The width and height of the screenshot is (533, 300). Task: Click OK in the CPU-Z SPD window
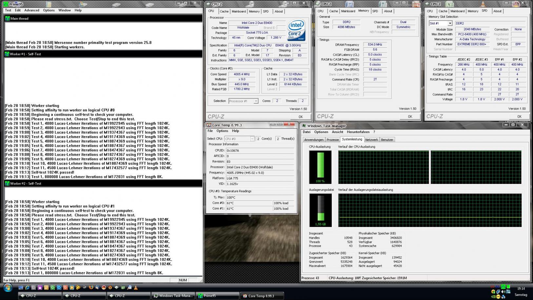coord(520,116)
